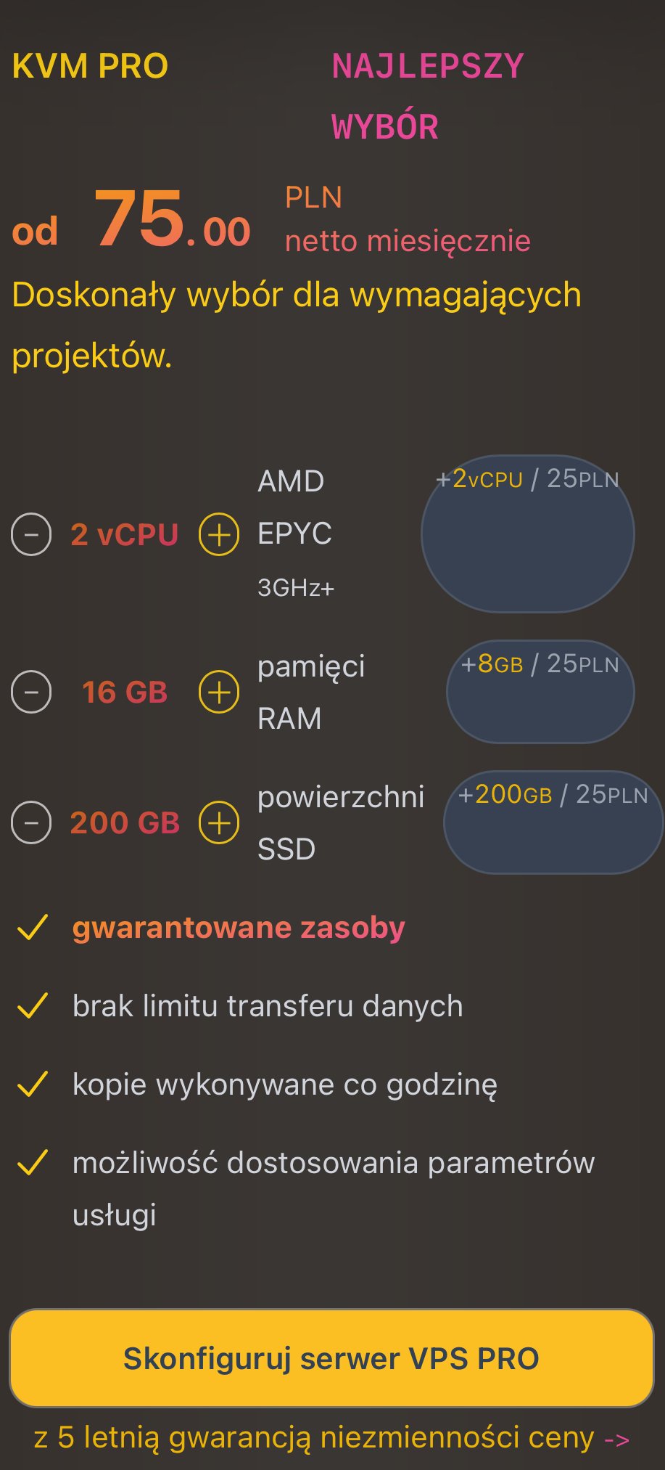Click the NAJLEPSZY WYBÓR label
Screen dimensions: 665x1470
(x=426, y=96)
